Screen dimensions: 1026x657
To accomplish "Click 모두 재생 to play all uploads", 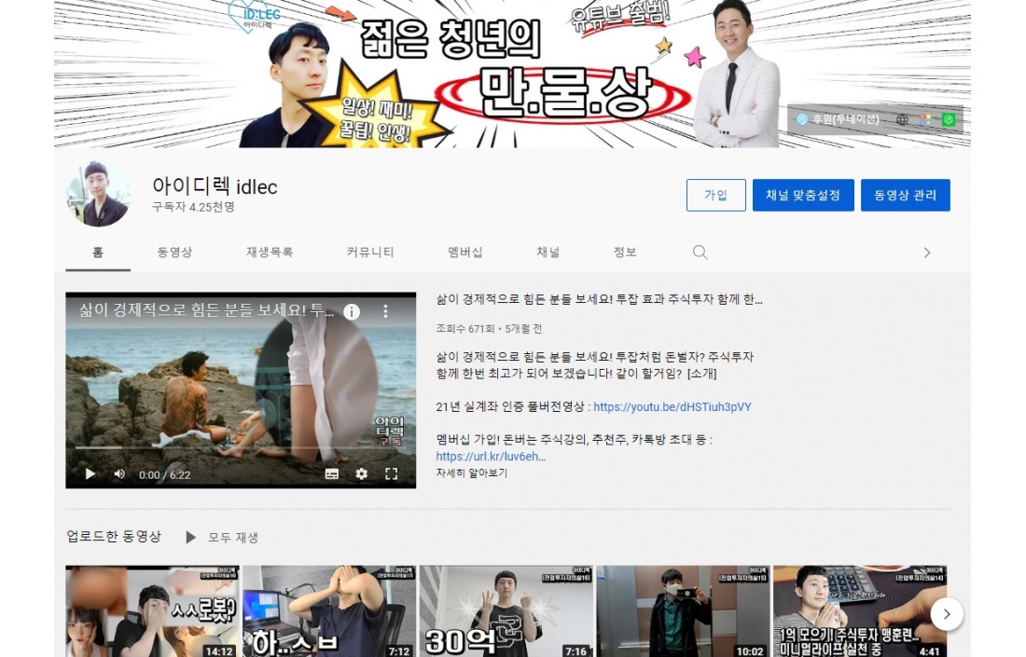I will tap(222, 538).
